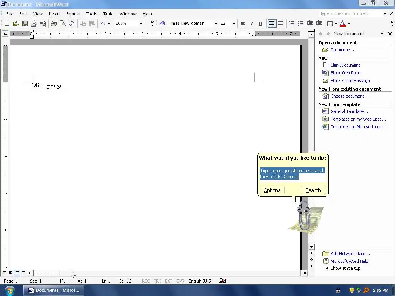Viewport: 395px width, 296px height.
Task: Open the Format menu
Action: click(x=73, y=14)
